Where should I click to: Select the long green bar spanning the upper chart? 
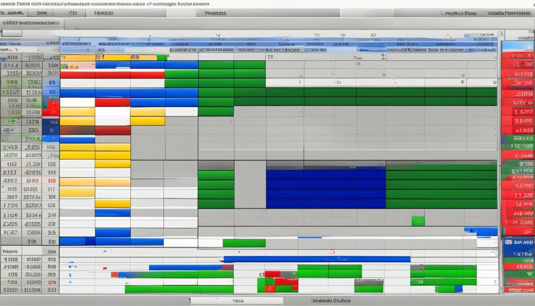(x=381, y=97)
